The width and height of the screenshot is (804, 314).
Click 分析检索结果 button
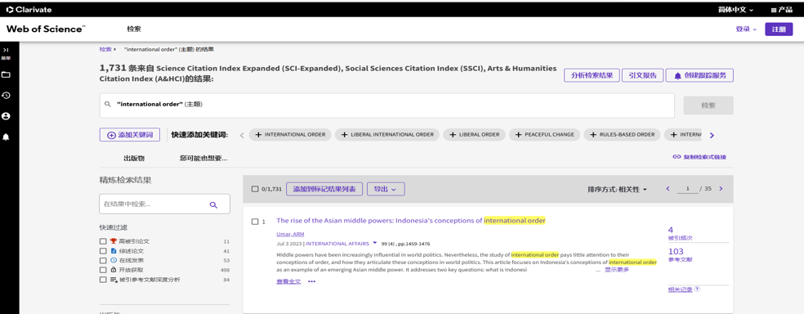(592, 75)
